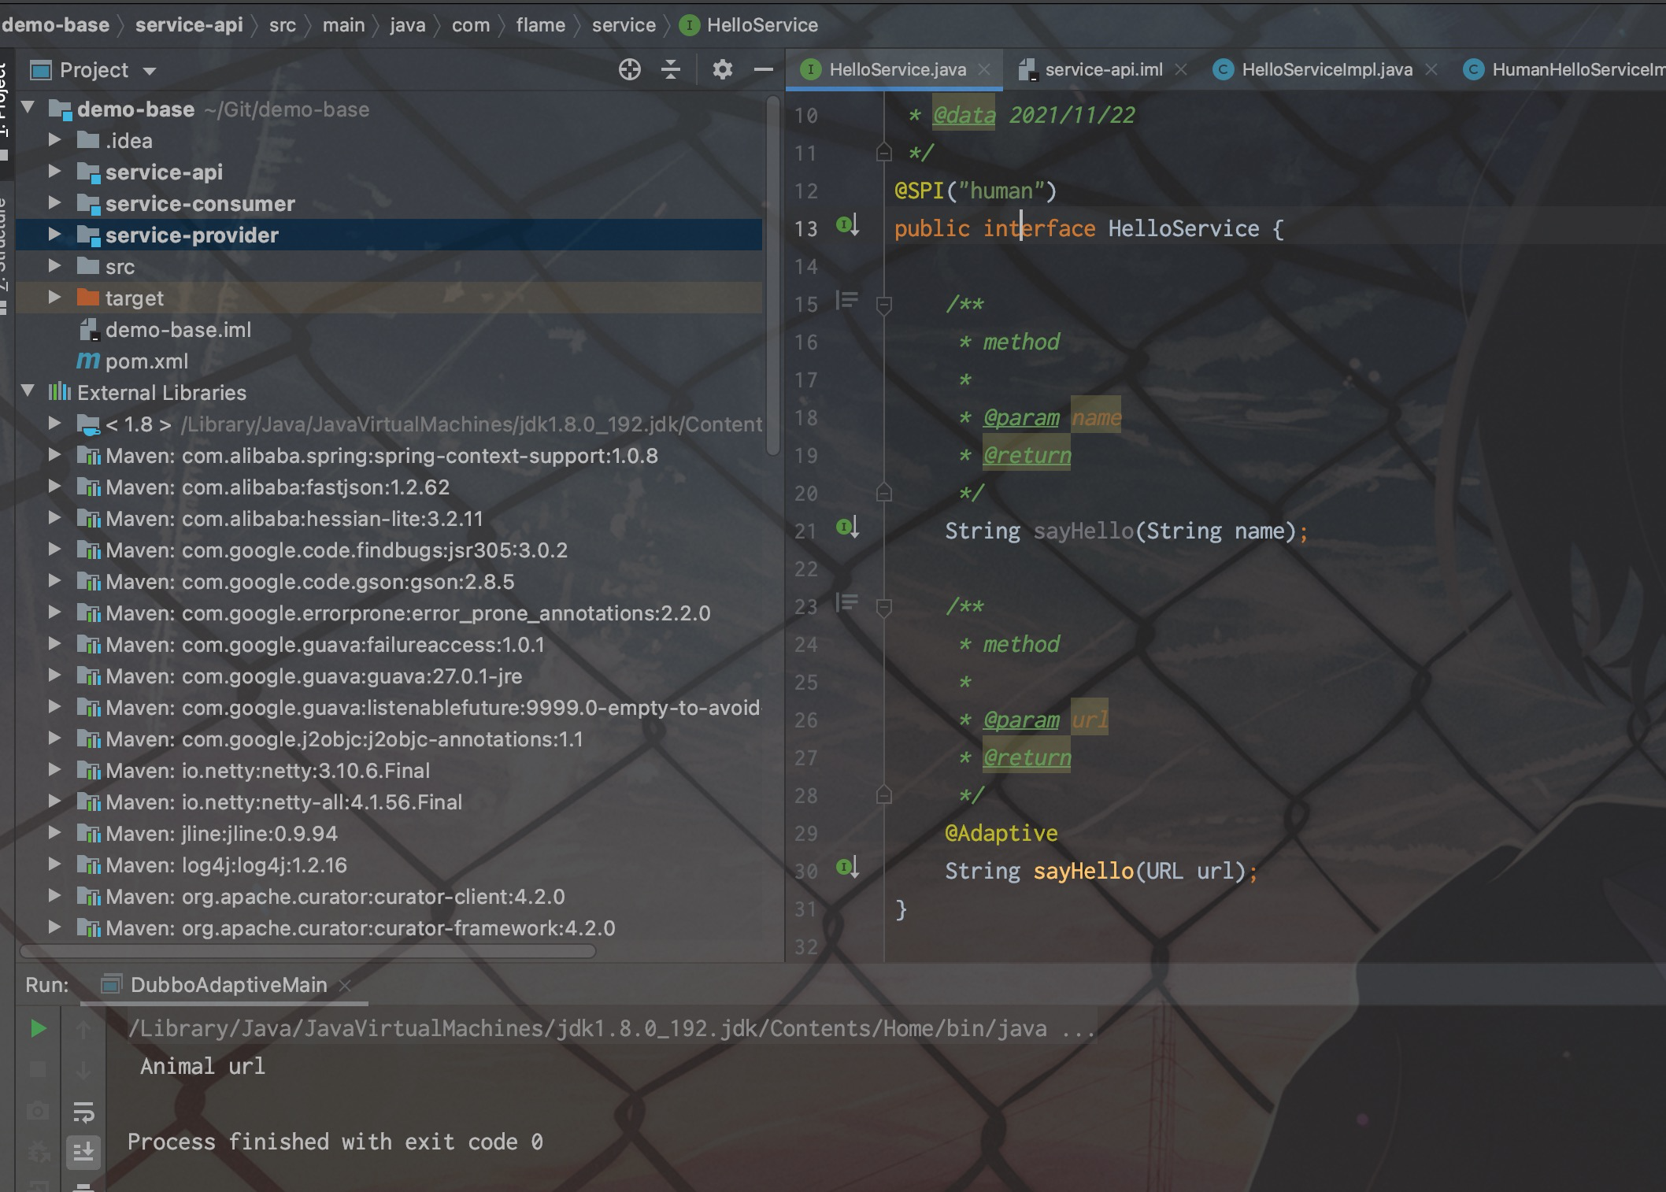Toggle rendered doc icon on line 23
This screenshot has height=1192, width=1666.
[x=846, y=603]
